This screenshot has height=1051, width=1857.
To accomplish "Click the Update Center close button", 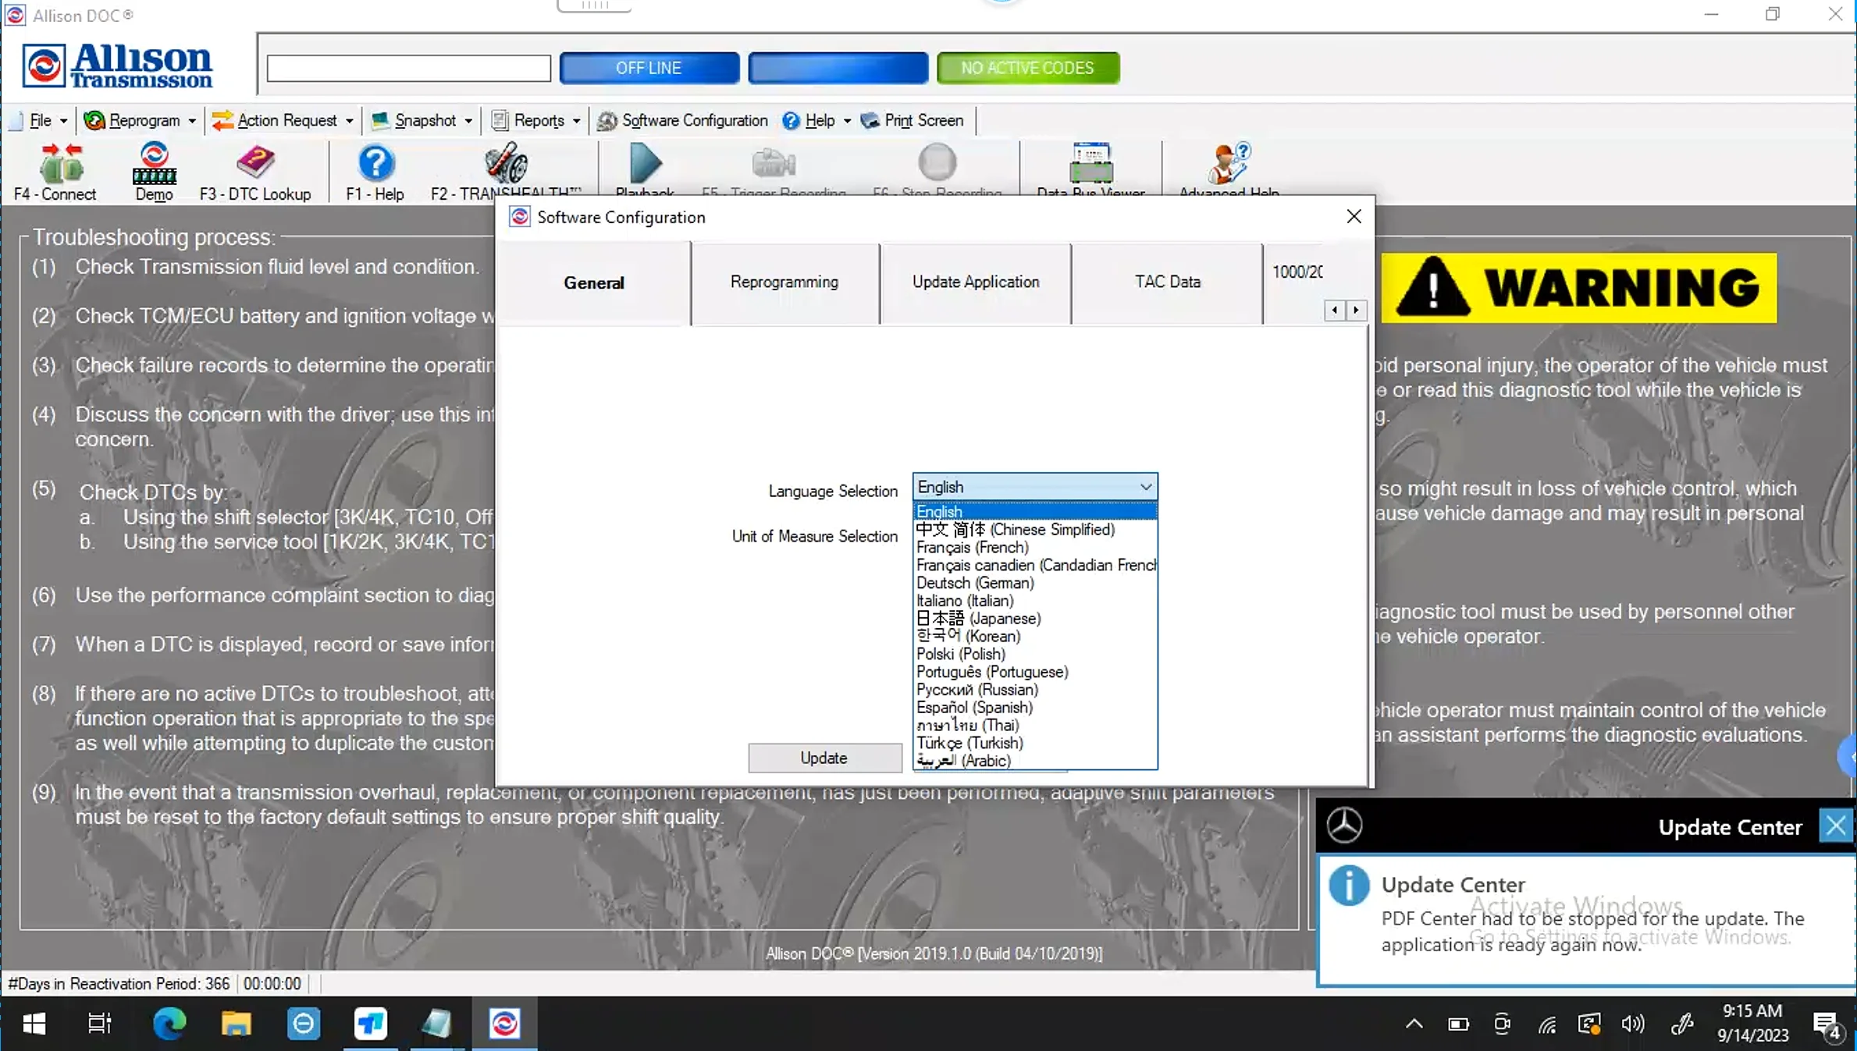I will point(1837,826).
